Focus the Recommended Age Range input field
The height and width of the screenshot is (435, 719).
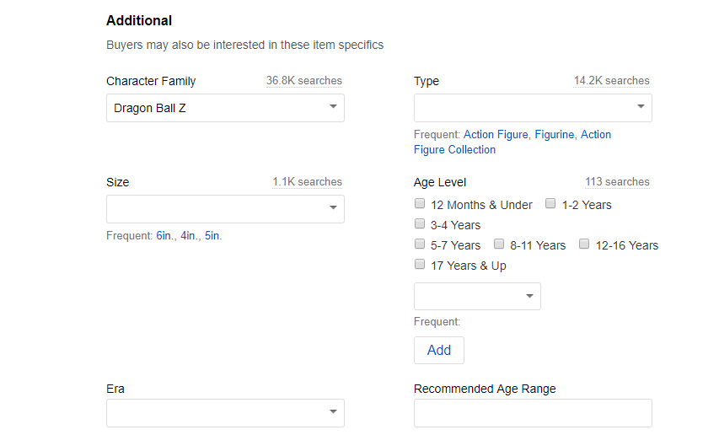click(533, 413)
